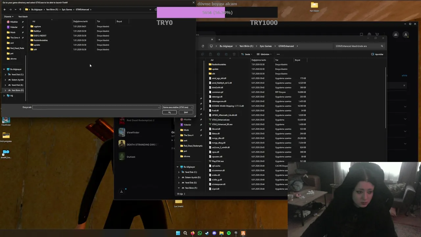
Task: Open The Sims 4 in dialog sidebar
Action: pyautogui.click(x=15, y=38)
